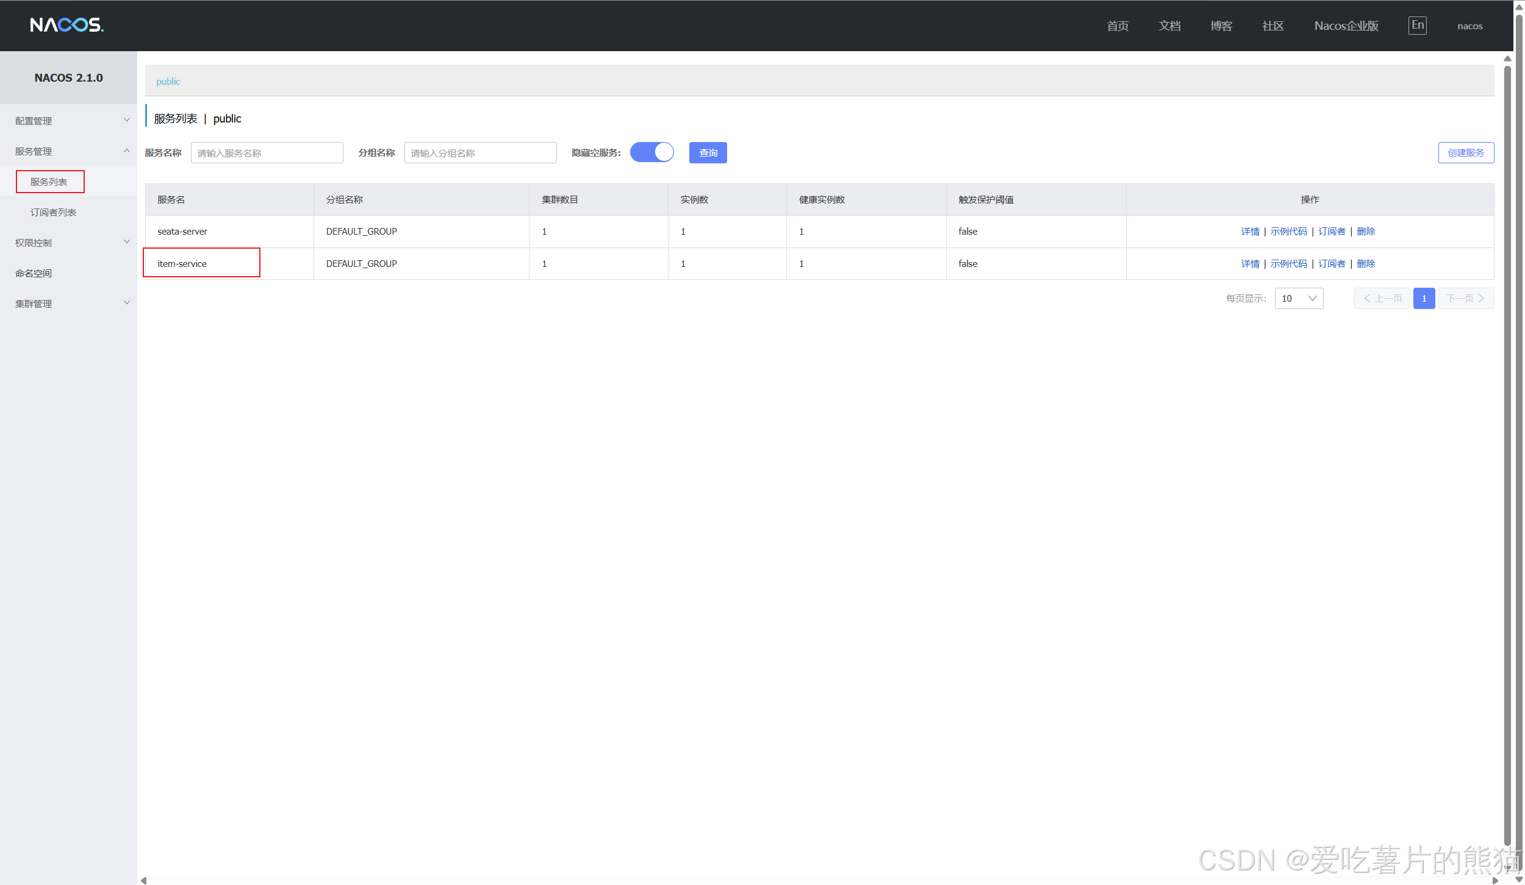Click the 创建服务 button
Image resolution: width=1525 pixels, height=885 pixels.
coord(1465,153)
